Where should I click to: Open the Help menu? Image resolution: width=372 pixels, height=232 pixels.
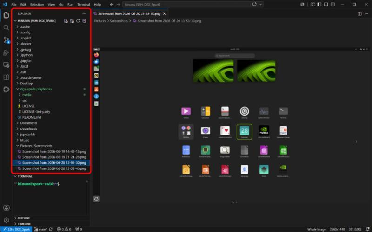point(97,5)
